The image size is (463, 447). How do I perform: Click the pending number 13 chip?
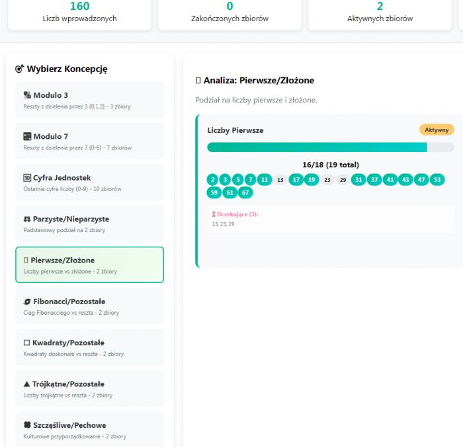pos(280,179)
